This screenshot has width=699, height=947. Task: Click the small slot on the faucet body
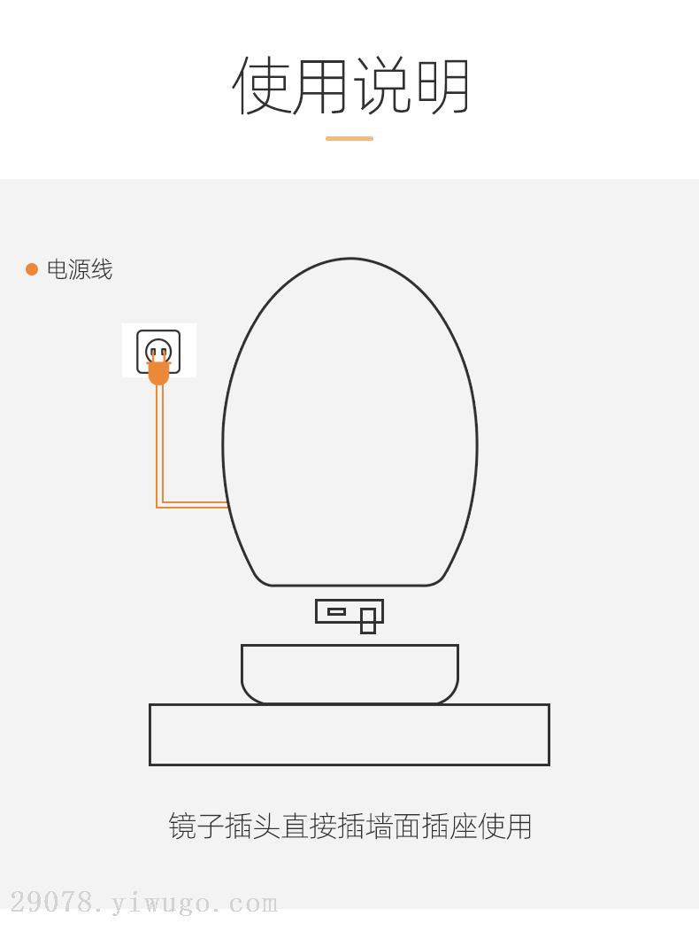[336, 612]
